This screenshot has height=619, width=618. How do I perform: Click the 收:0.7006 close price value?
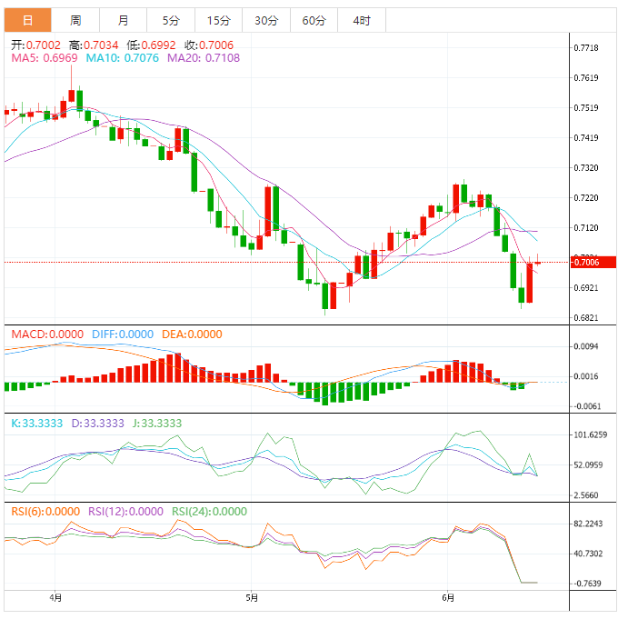(209, 45)
